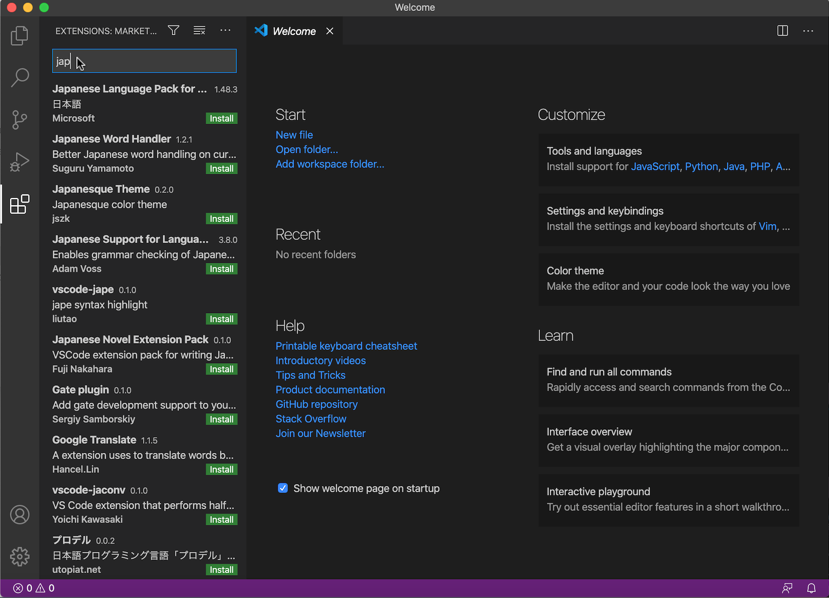Open notifications bell in status bar
This screenshot has width=829, height=598.
pyautogui.click(x=811, y=588)
